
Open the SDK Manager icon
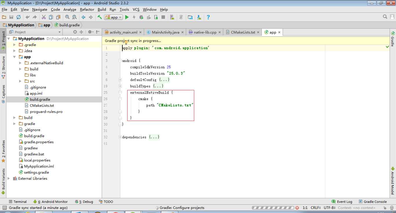199,17
